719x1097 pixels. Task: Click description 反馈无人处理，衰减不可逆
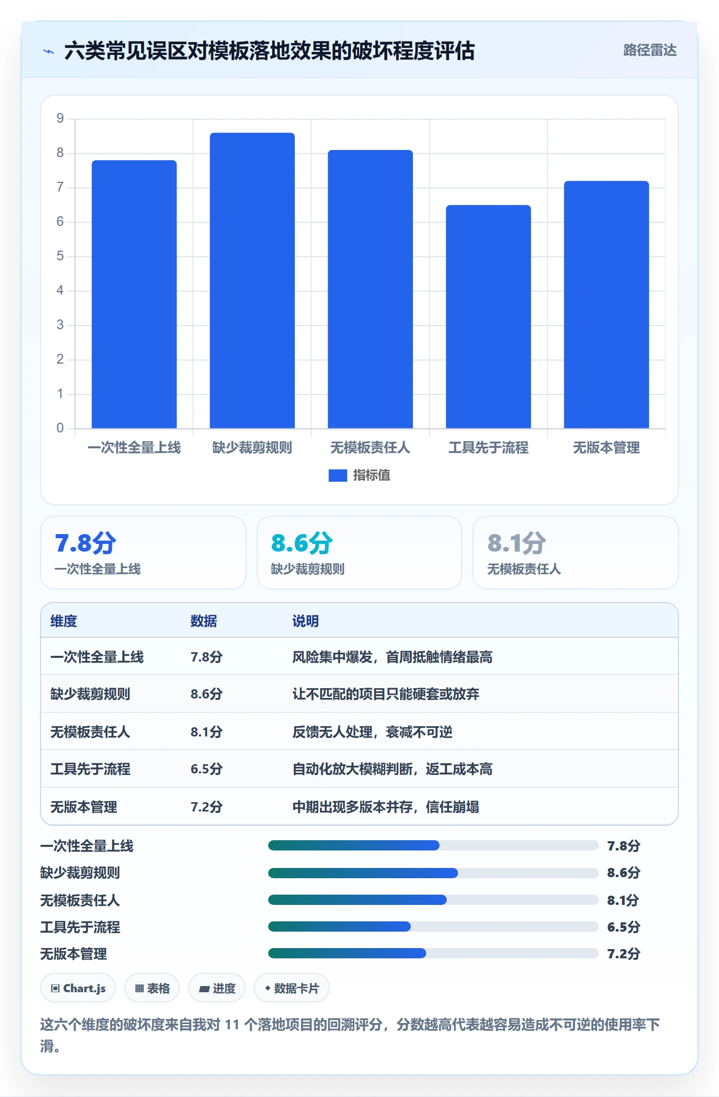[372, 732]
